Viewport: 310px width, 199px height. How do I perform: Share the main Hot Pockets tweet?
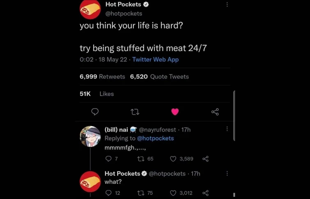click(215, 112)
